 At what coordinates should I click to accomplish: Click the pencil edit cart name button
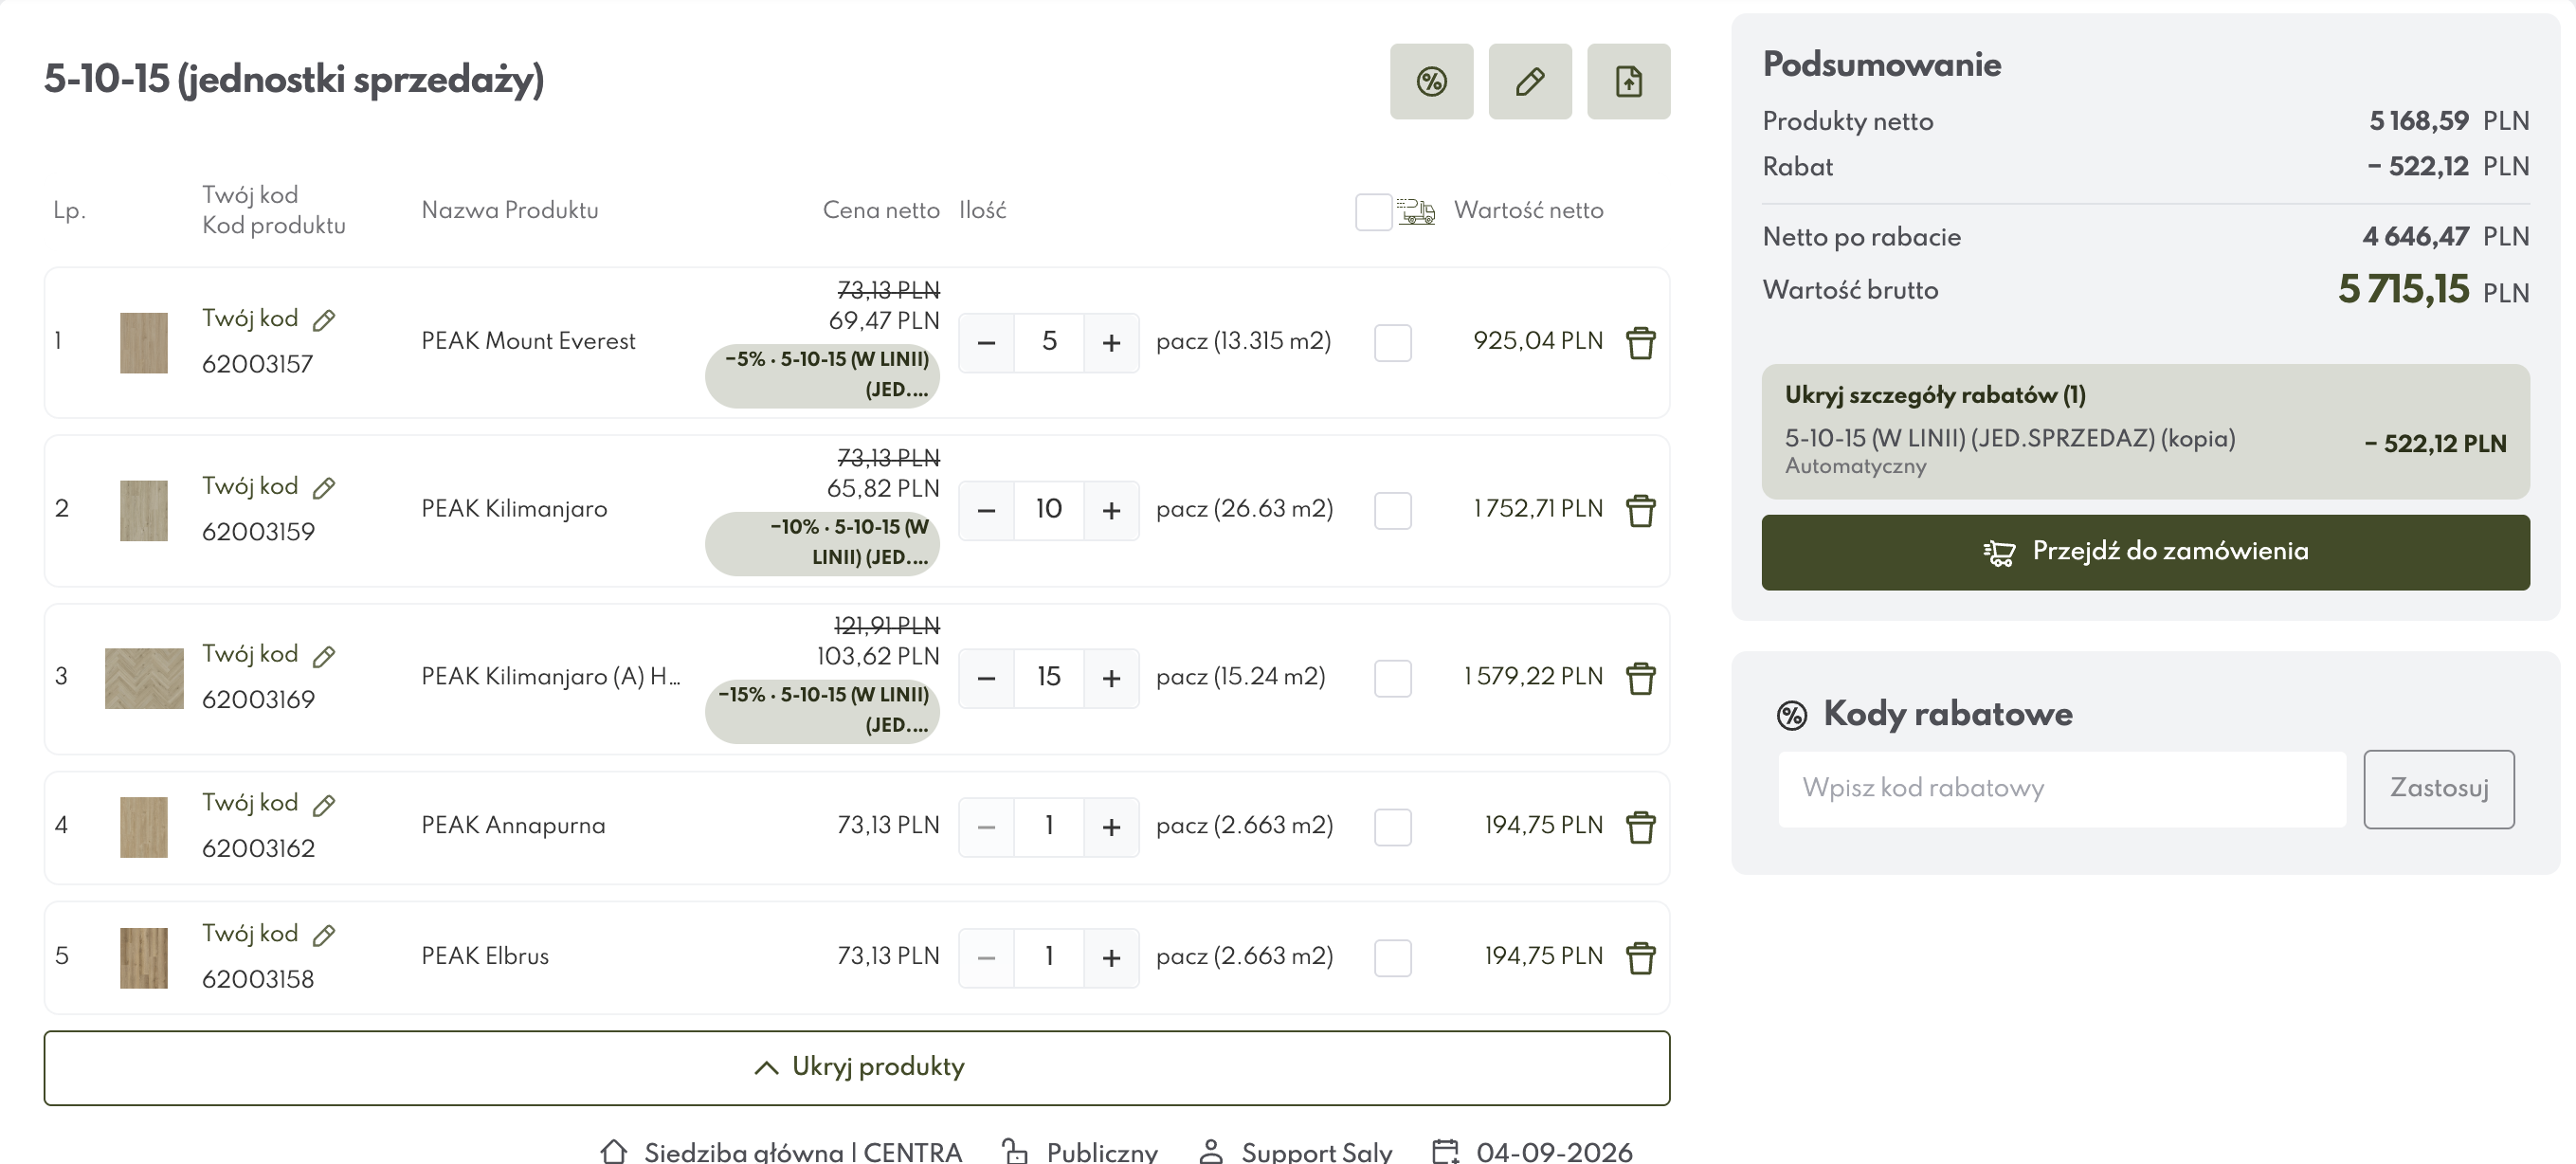coord(1530,81)
